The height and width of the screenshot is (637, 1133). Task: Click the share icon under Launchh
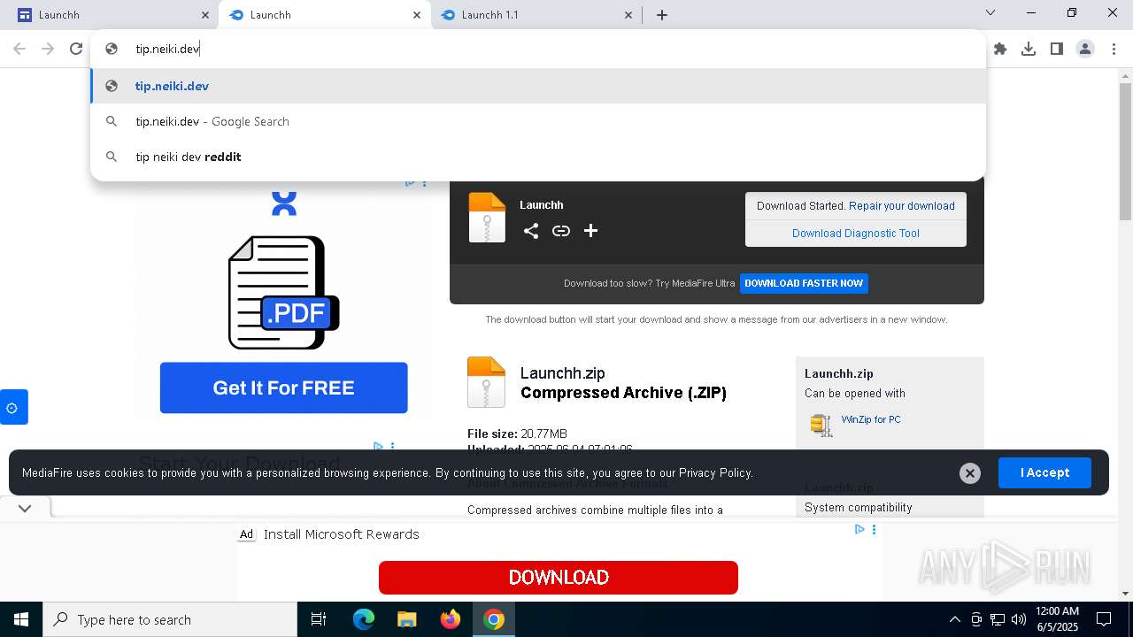(x=531, y=231)
